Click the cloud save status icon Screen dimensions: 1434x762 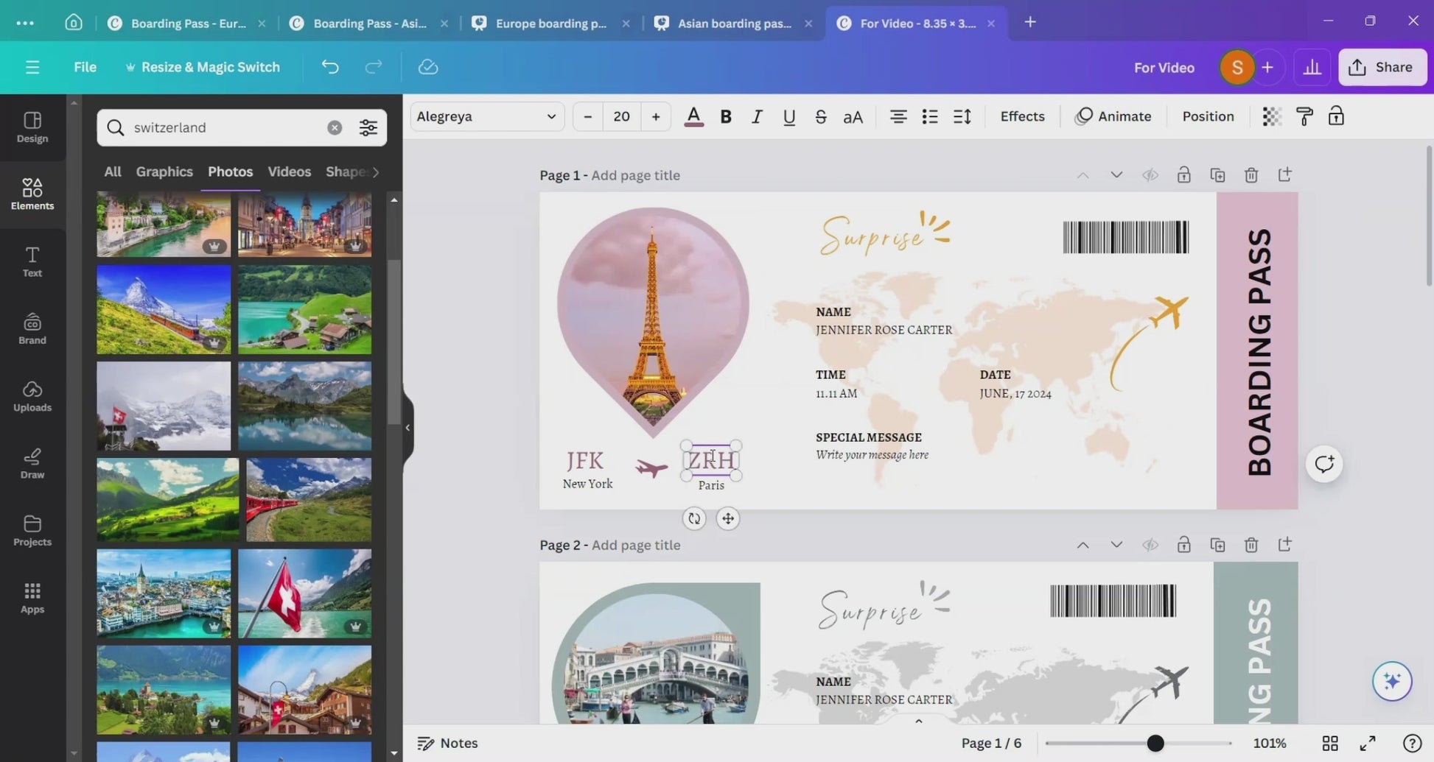coord(428,67)
